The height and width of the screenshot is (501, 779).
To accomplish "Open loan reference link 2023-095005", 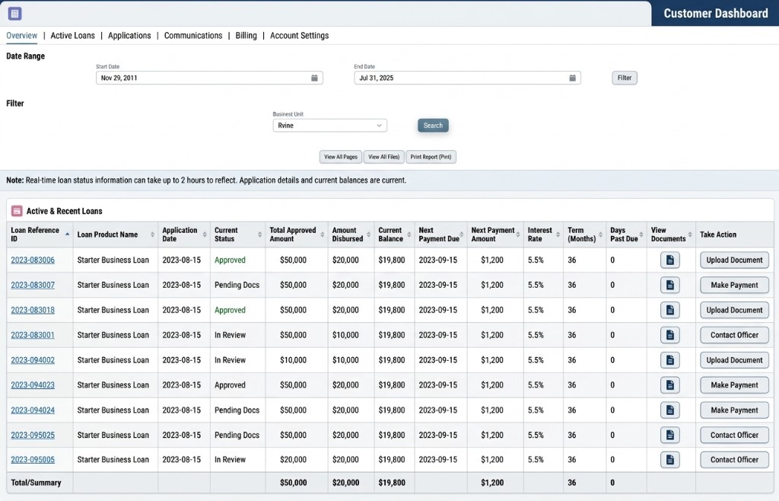I will [33, 460].
